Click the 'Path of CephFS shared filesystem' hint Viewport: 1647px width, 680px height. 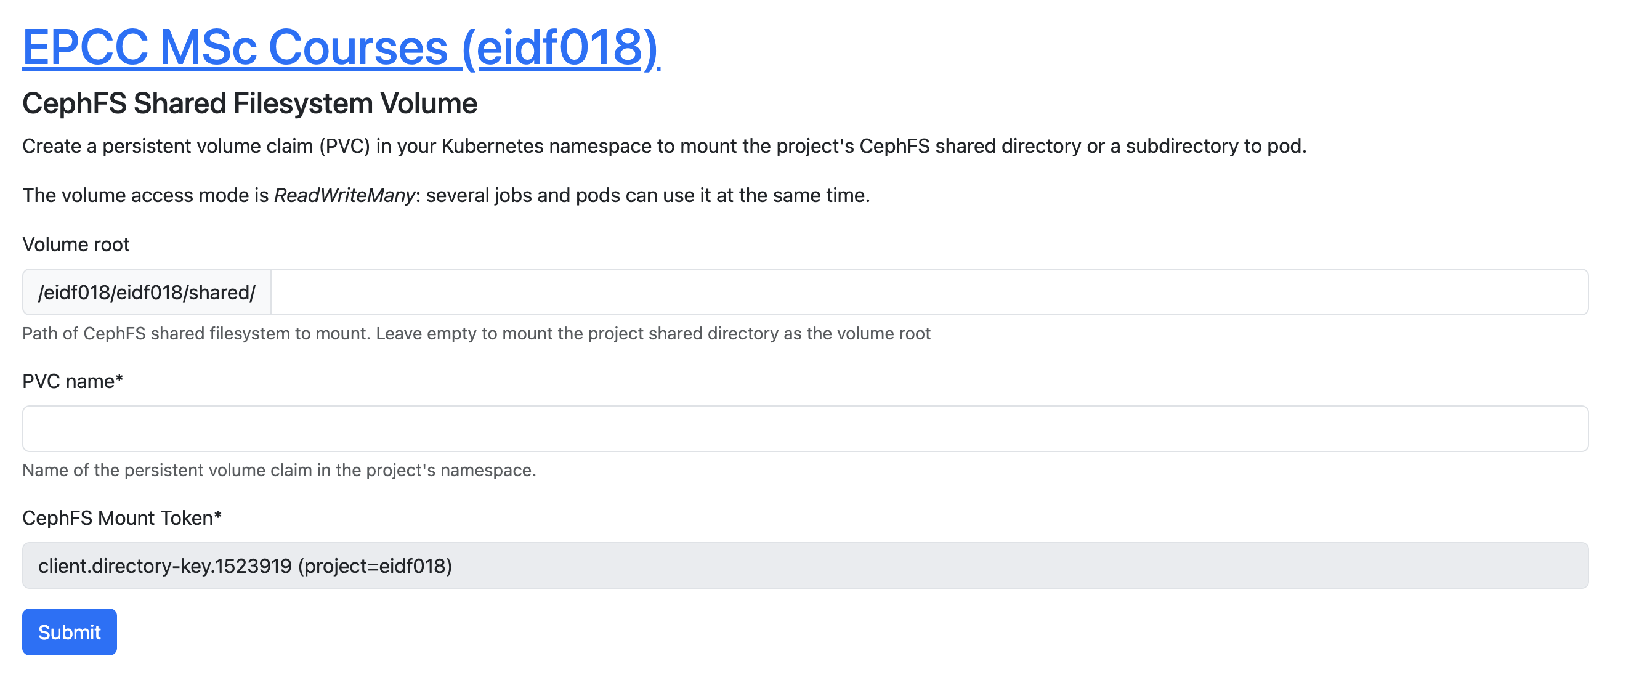pyautogui.click(x=196, y=334)
